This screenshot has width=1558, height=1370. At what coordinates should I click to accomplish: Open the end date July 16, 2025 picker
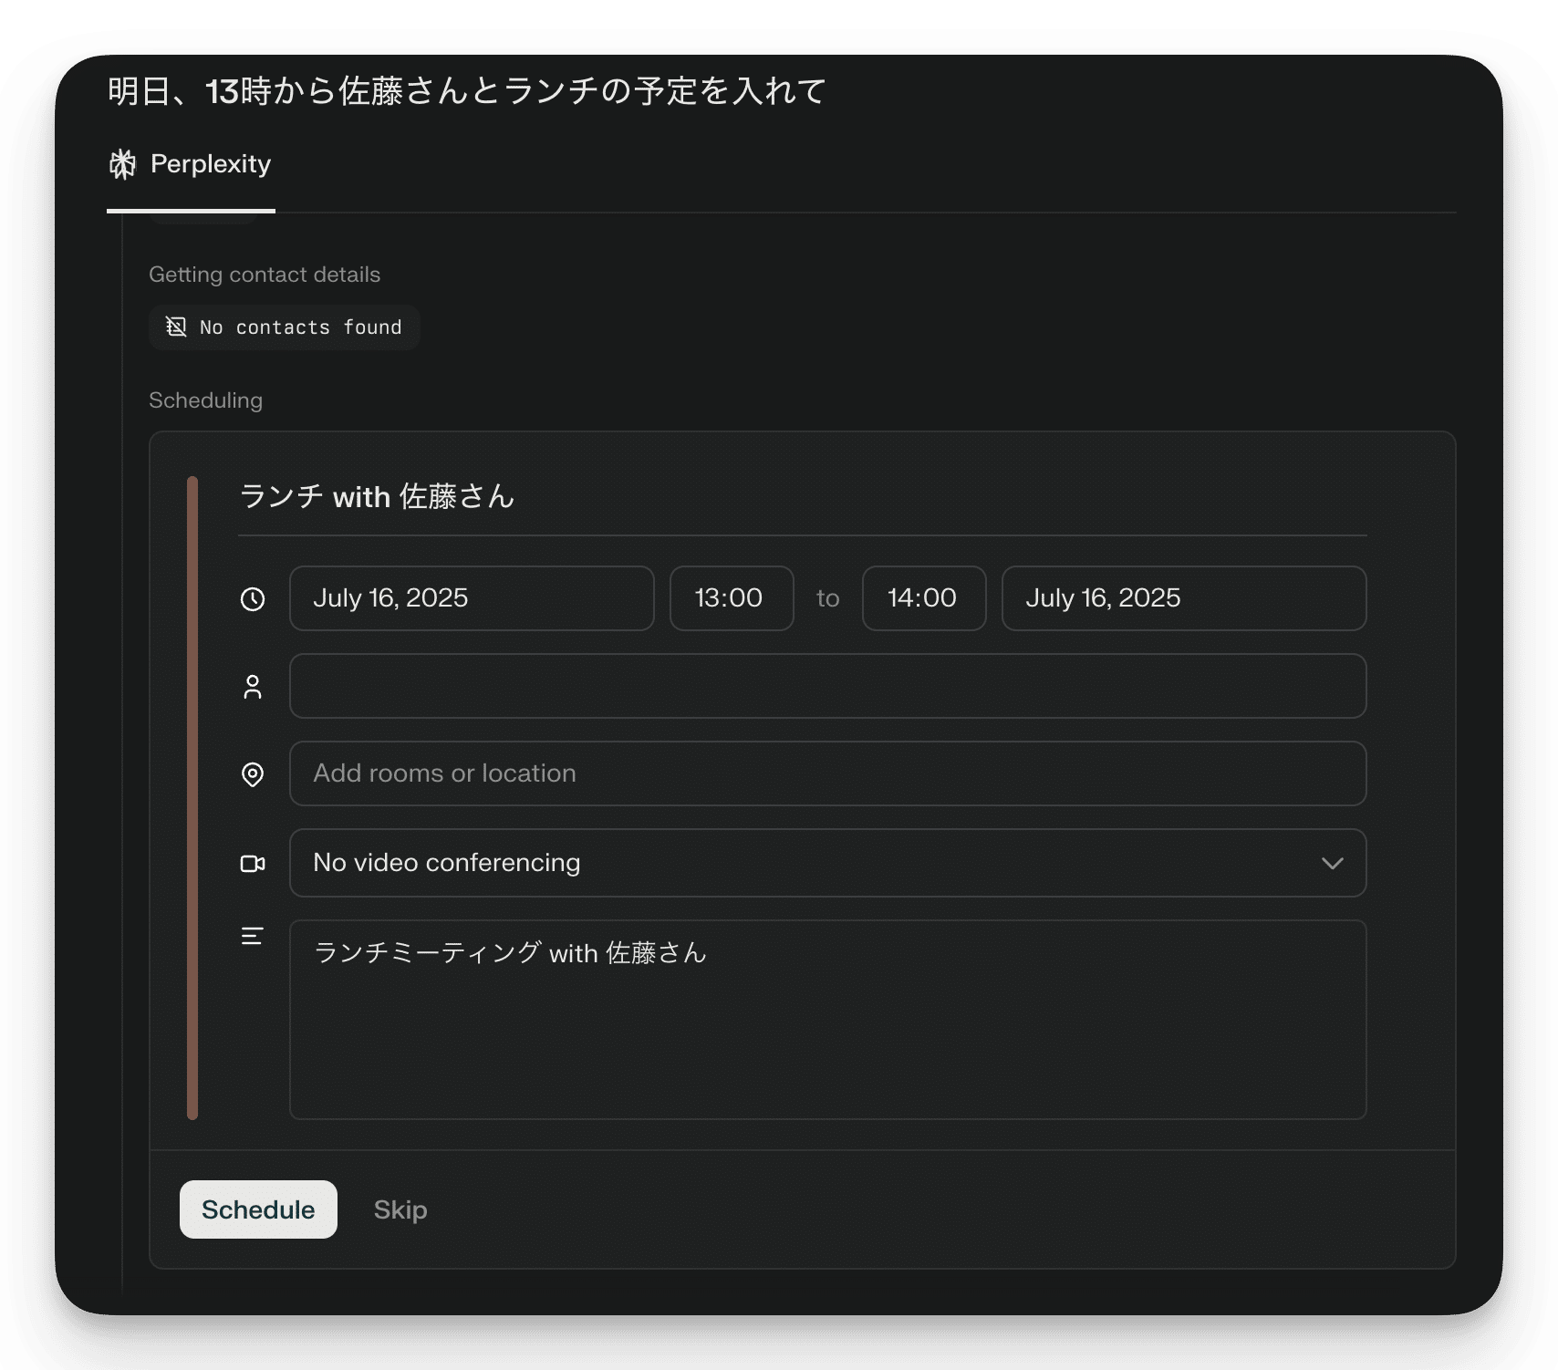click(x=1183, y=598)
